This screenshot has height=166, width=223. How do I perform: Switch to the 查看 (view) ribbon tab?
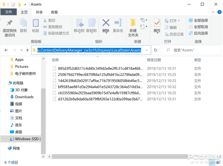[x=54, y=12]
